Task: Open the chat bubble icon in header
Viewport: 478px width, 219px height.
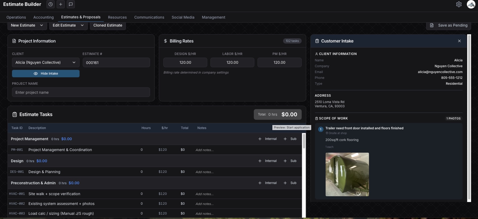Action: click(71, 4)
